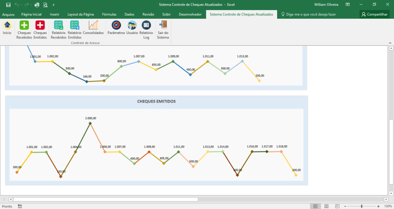The width and height of the screenshot is (394, 209).
Task: Click the 300,00 data label
Action: (17, 167)
